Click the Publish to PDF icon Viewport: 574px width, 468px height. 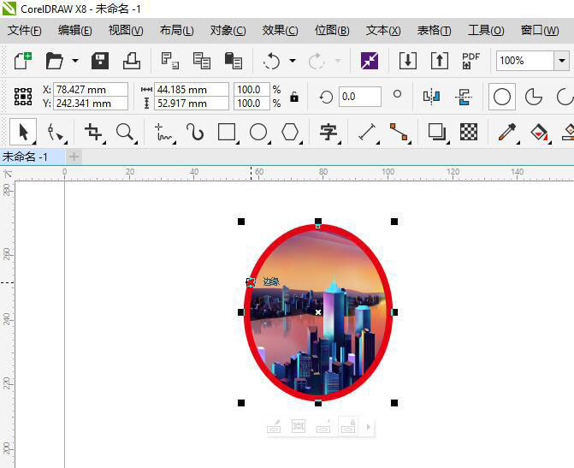[x=470, y=61]
